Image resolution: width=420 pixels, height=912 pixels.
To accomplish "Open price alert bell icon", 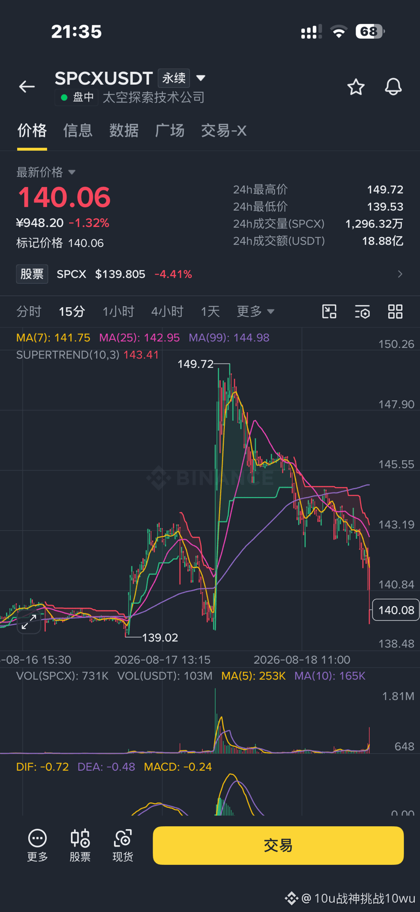I will tap(393, 87).
